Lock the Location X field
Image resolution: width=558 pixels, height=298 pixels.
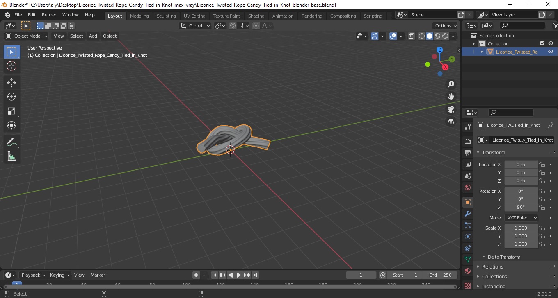click(x=542, y=165)
